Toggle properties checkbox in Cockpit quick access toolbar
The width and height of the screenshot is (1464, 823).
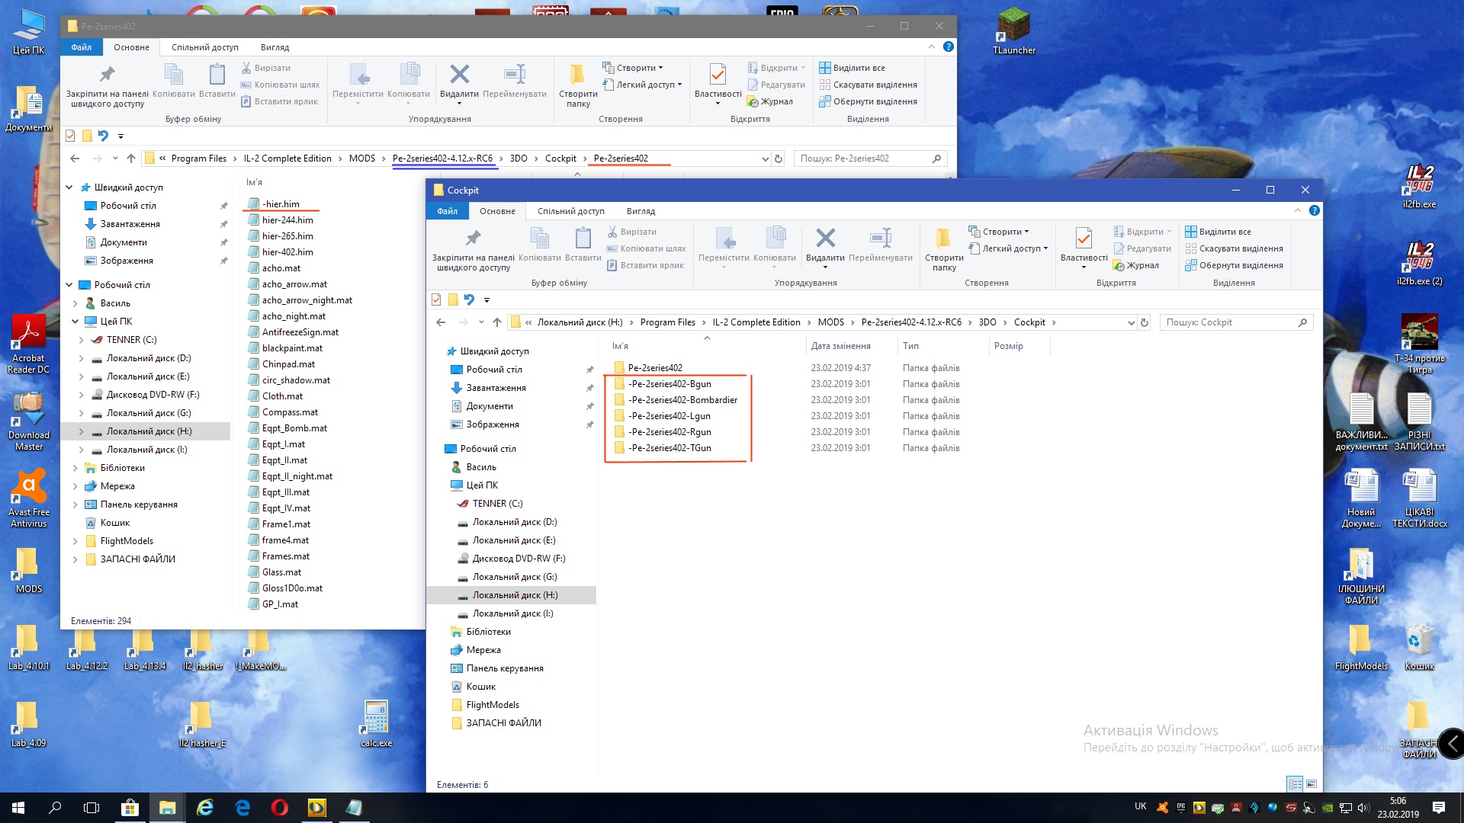(436, 299)
